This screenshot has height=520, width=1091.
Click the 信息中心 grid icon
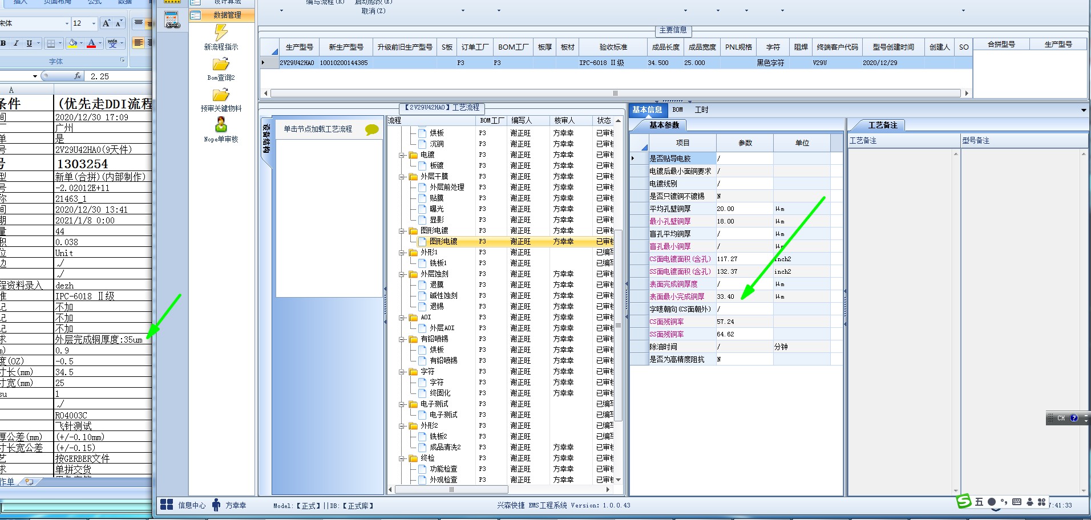167,505
